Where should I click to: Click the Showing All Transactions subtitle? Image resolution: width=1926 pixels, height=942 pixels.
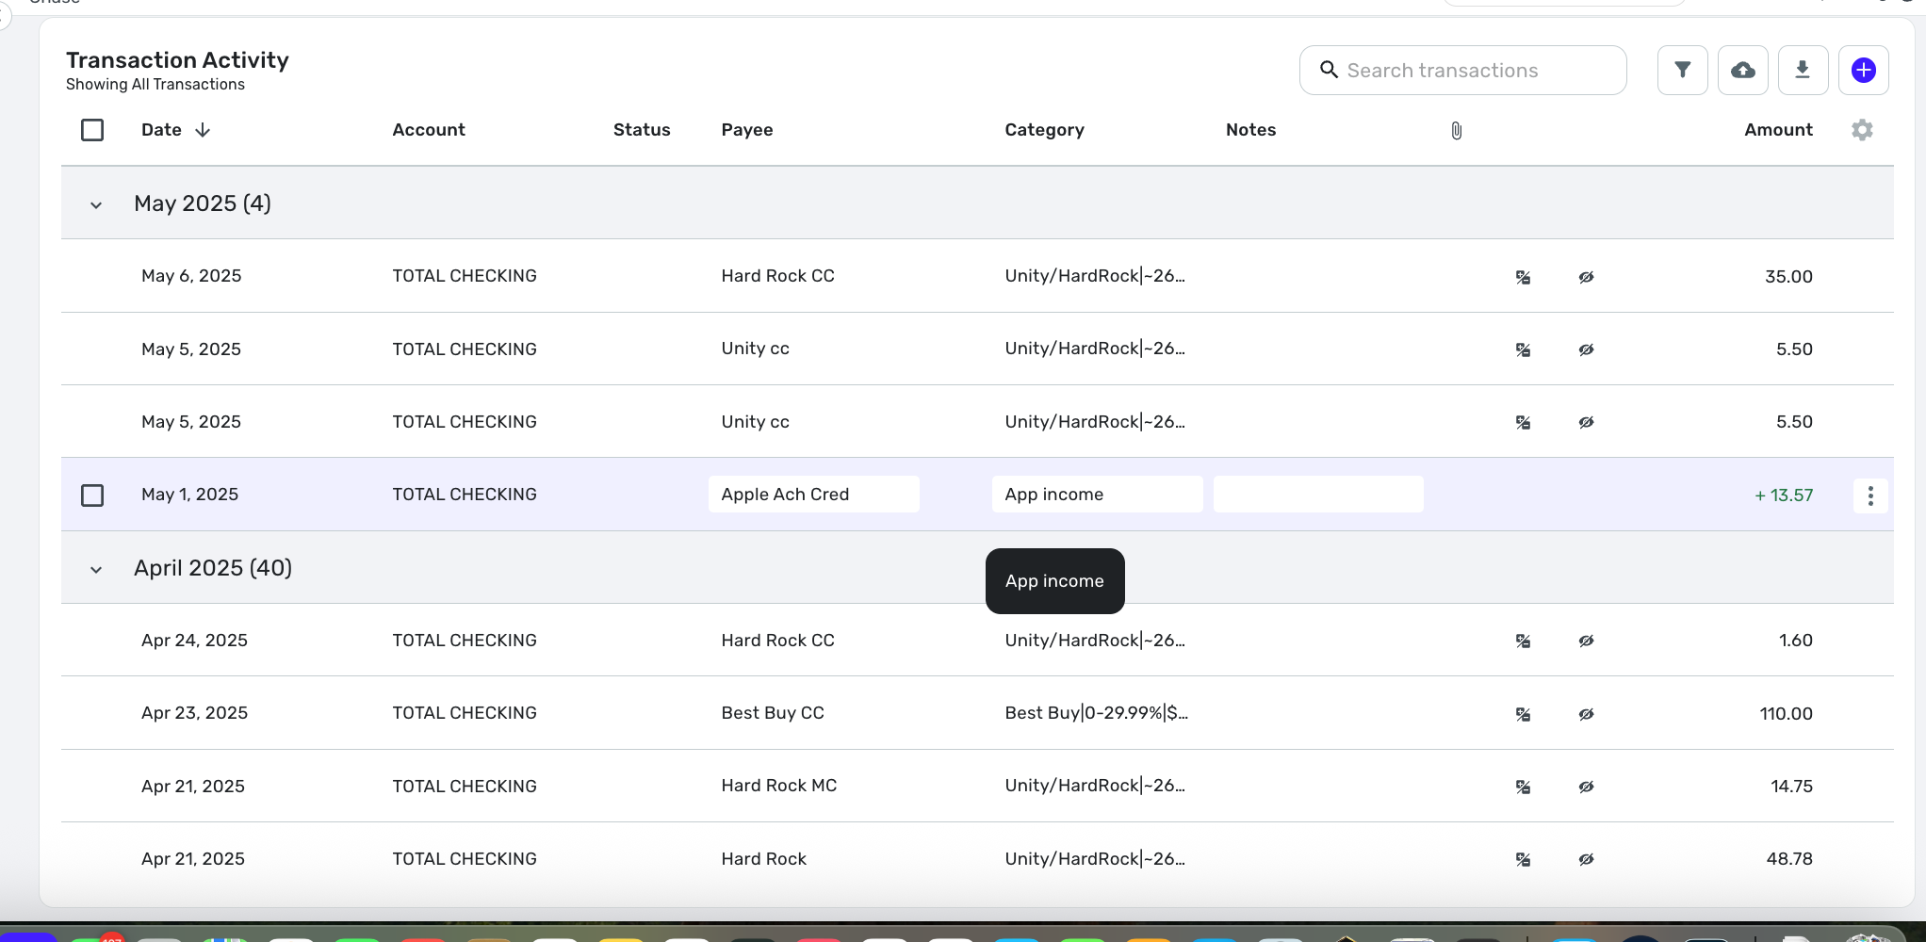[x=155, y=85]
